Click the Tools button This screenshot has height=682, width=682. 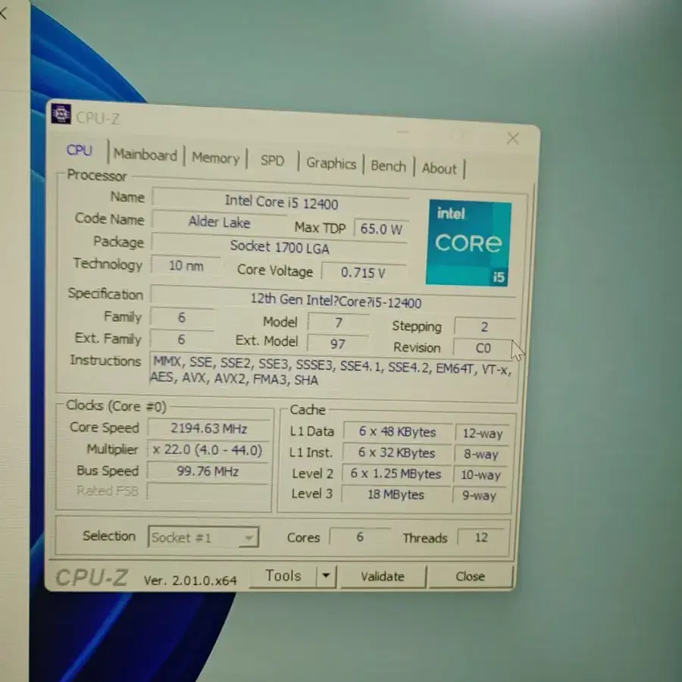[283, 575]
